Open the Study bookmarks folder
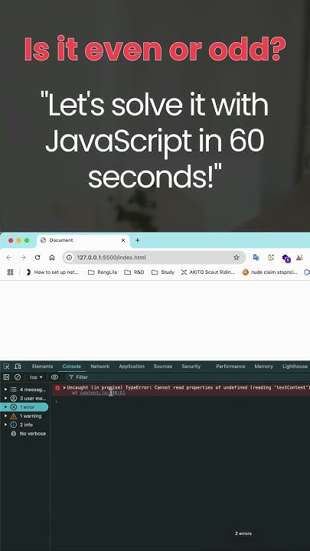This screenshot has height=551, width=310. point(163,272)
